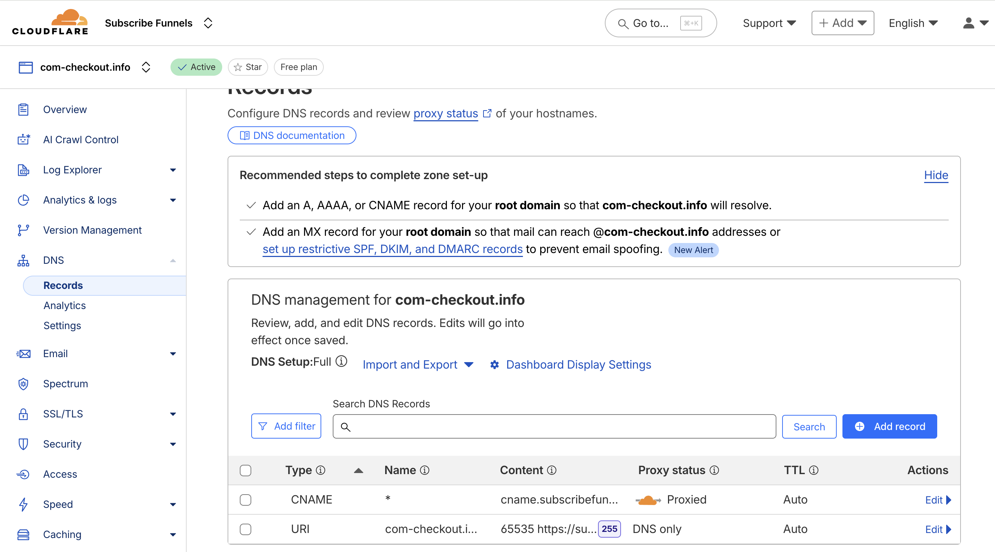Open DNS Analytics in sidebar
This screenshot has height=552, width=995.
tap(65, 305)
